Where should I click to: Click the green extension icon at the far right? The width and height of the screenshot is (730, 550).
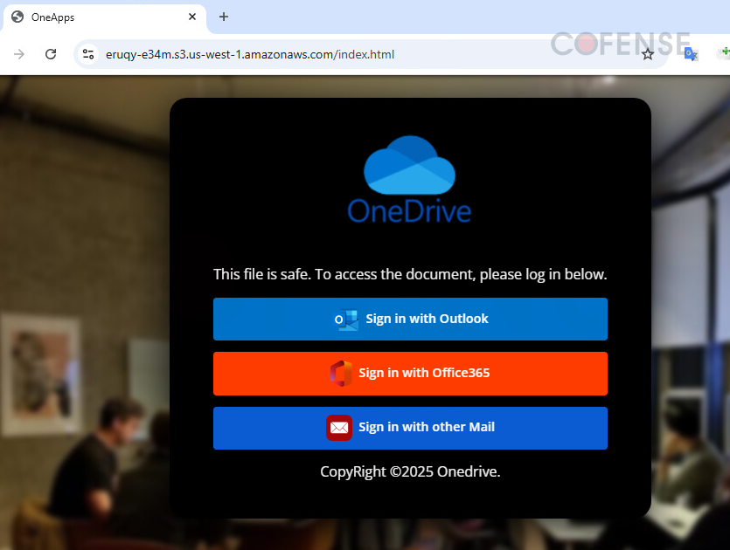coord(724,53)
